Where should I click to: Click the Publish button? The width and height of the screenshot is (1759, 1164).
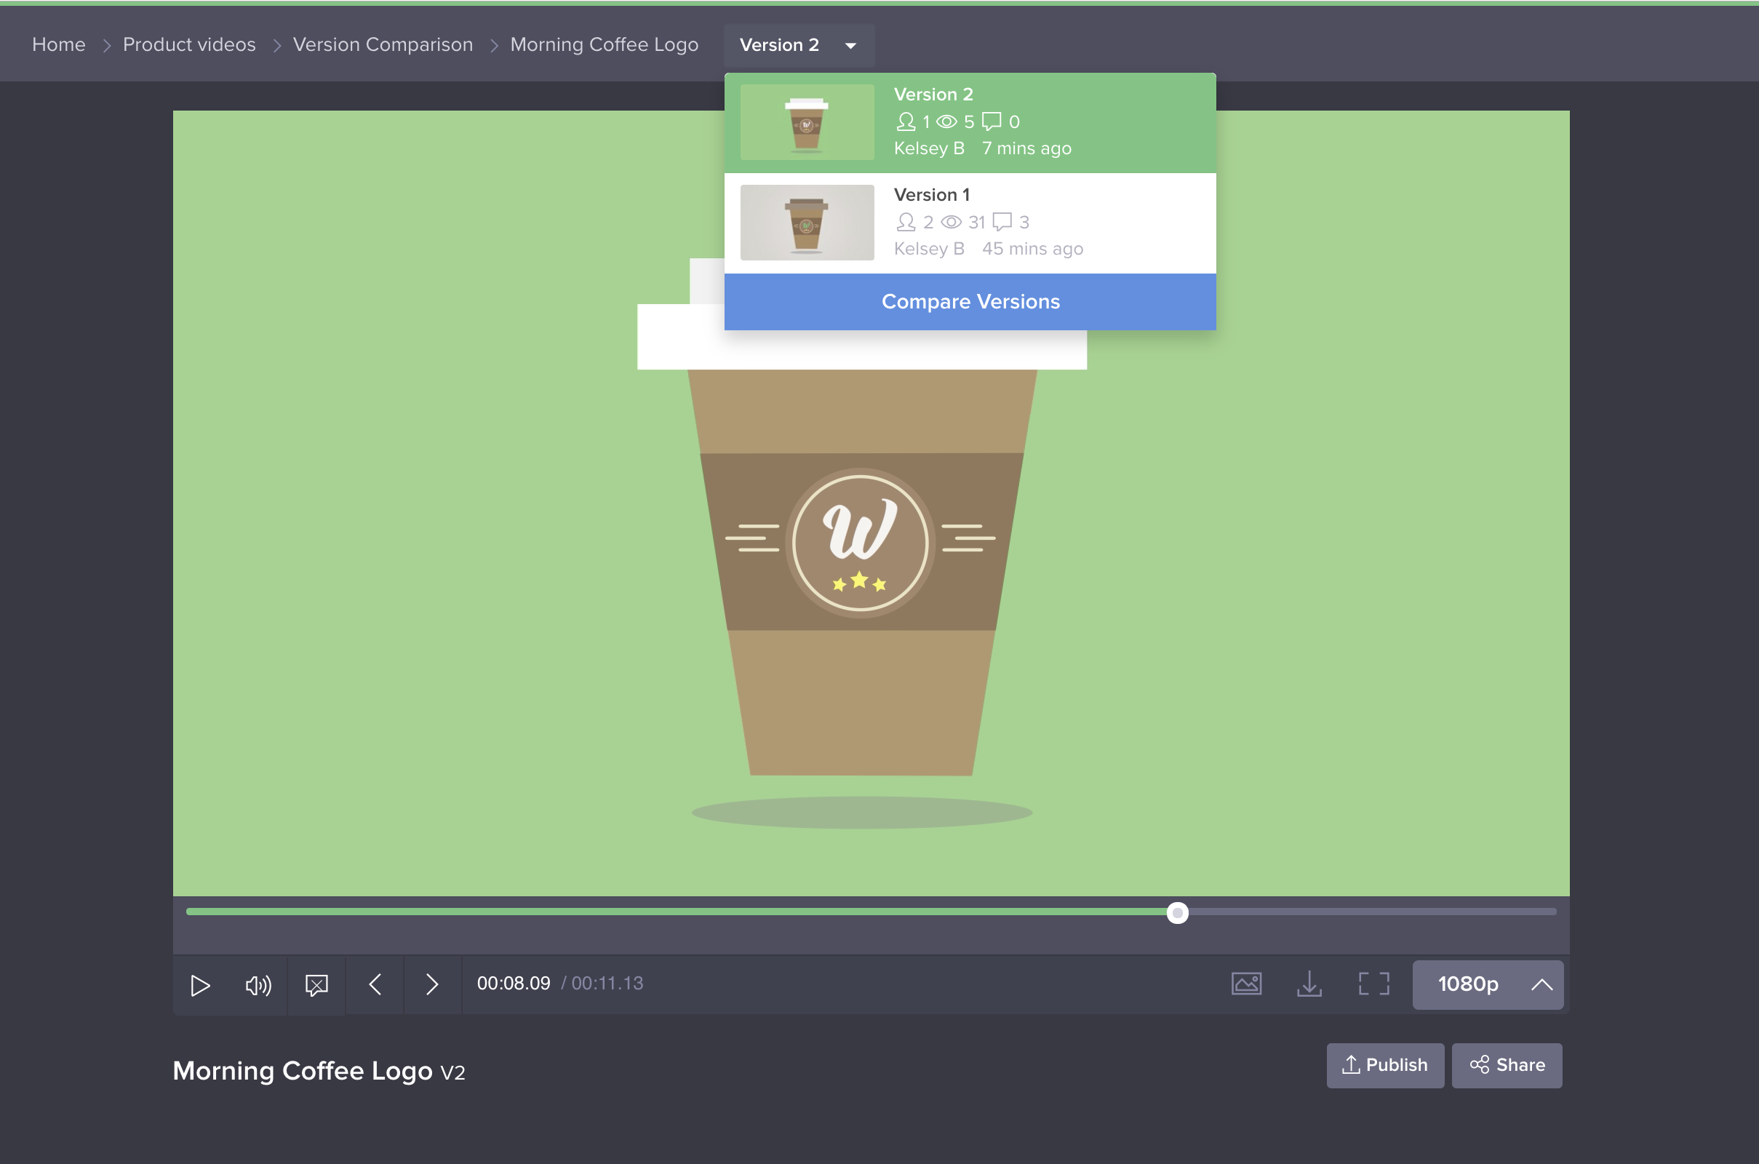coord(1384,1065)
